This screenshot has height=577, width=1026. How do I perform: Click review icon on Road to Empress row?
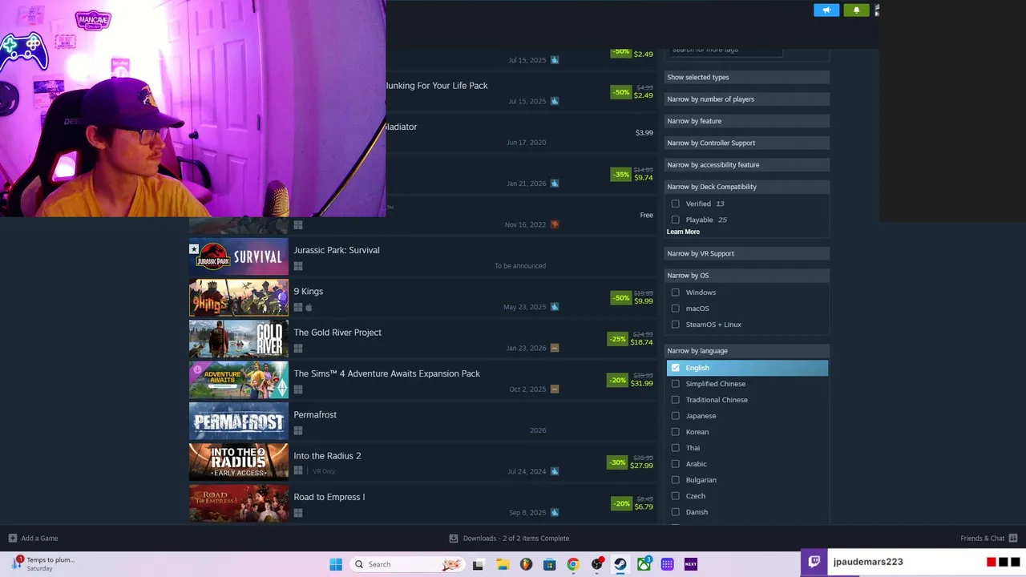555,512
